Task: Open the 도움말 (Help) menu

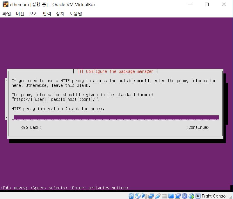Action: [76, 14]
